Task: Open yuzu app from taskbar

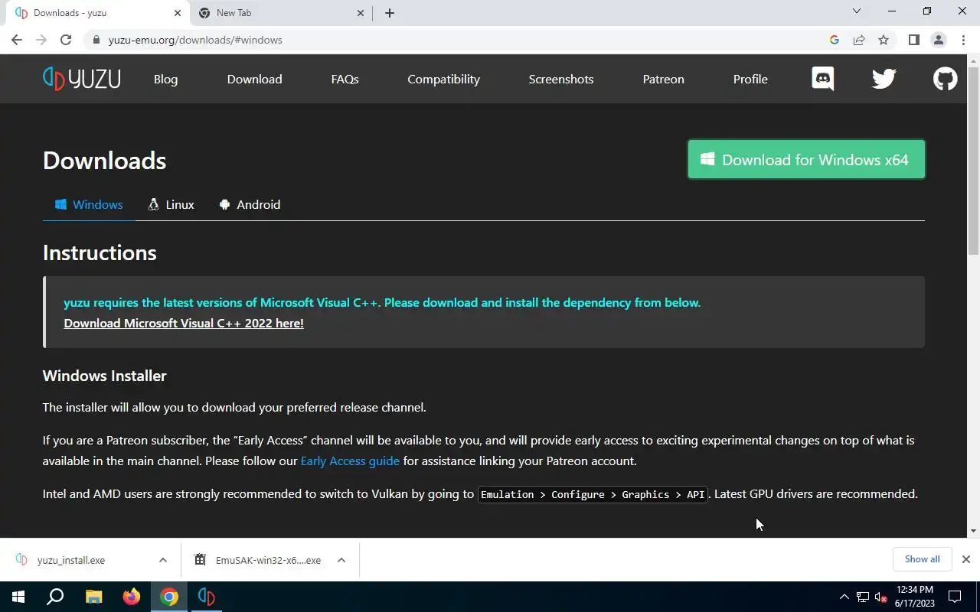Action: [207, 597]
